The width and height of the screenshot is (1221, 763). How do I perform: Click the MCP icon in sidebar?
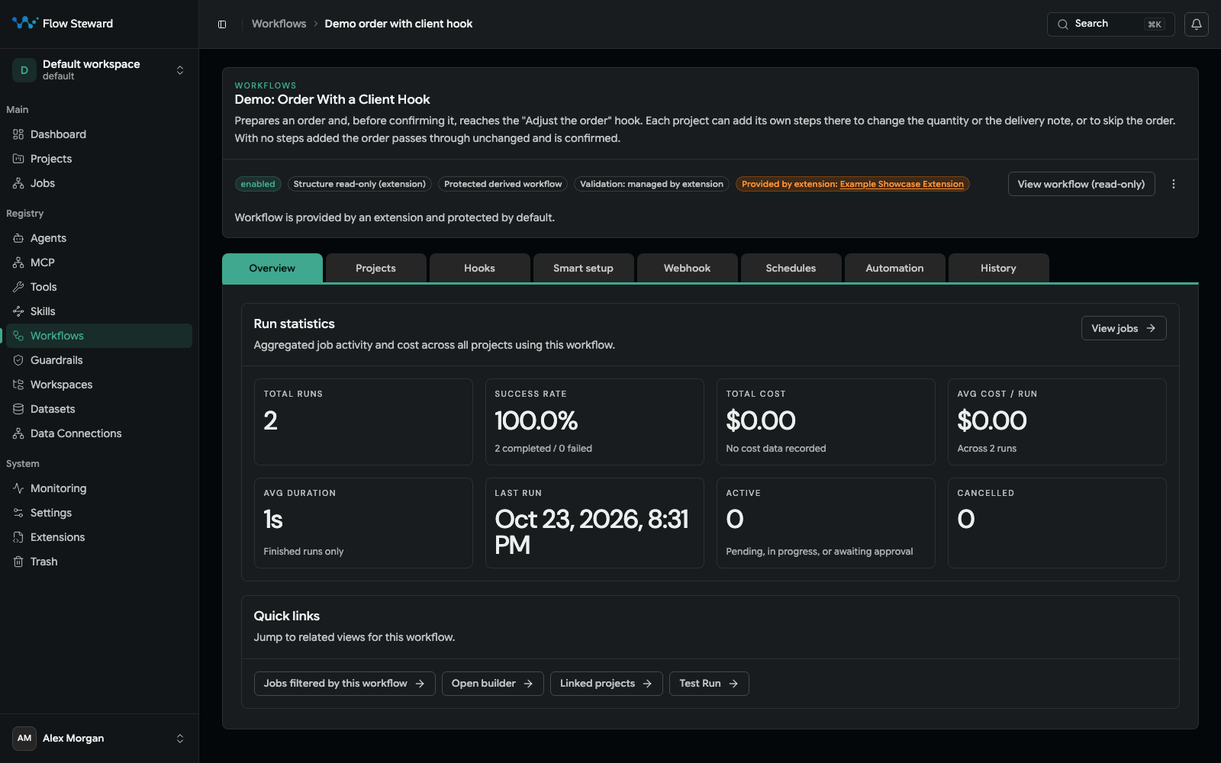(18, 262)
